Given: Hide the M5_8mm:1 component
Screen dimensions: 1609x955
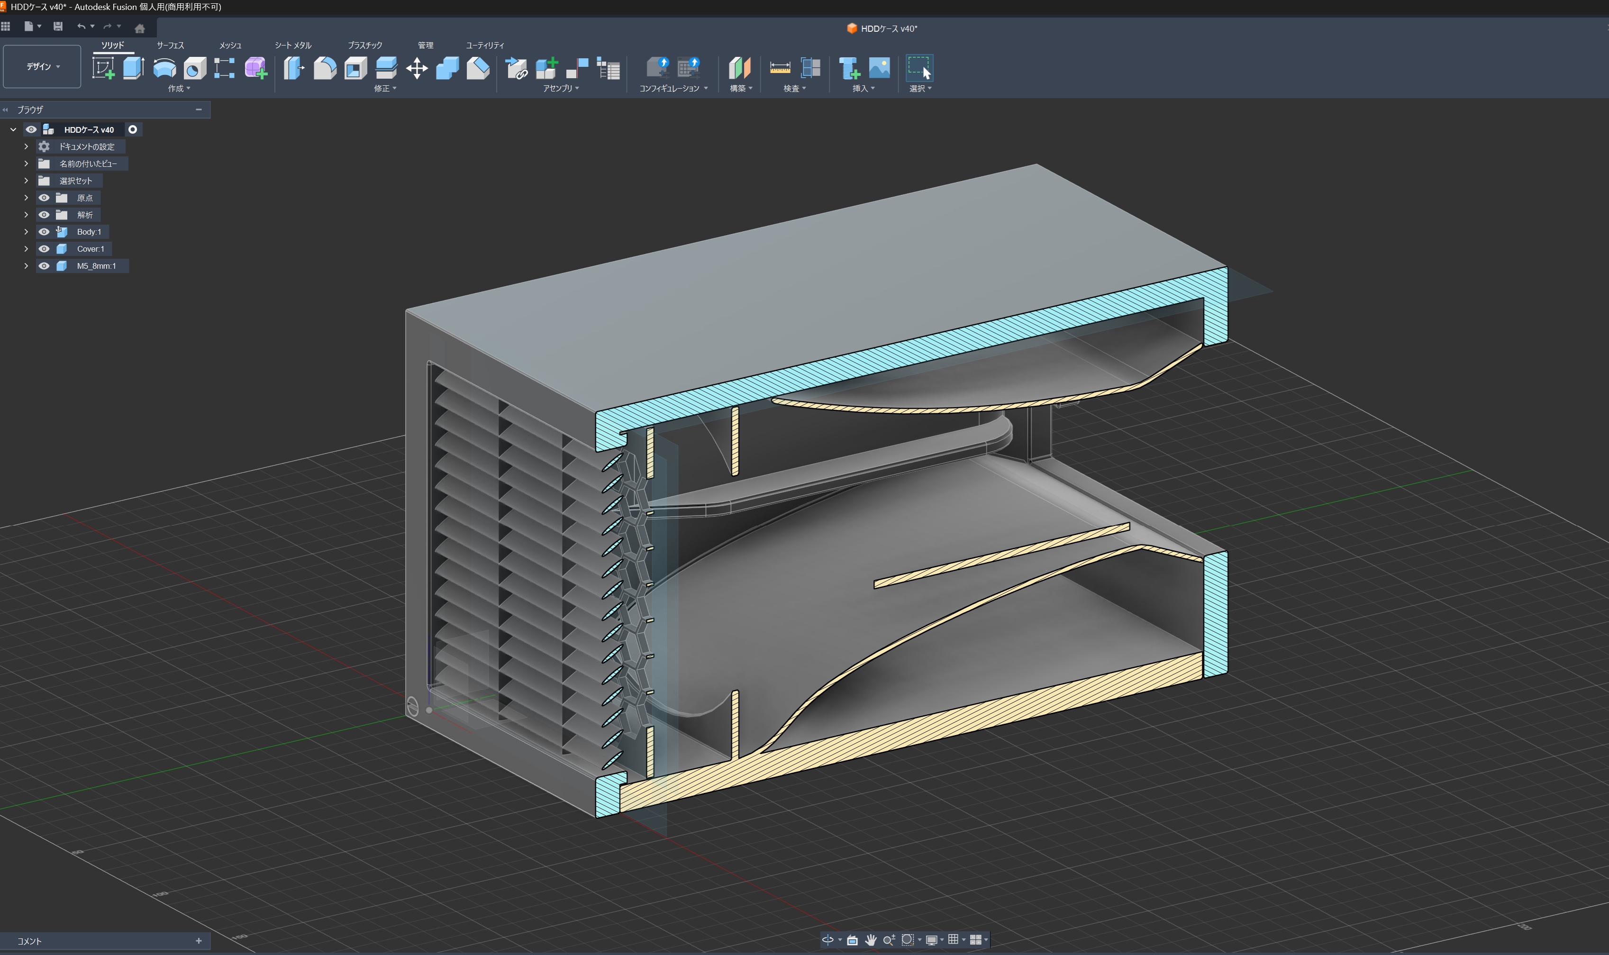Looking at the screenshot, I should coord(44,266).
